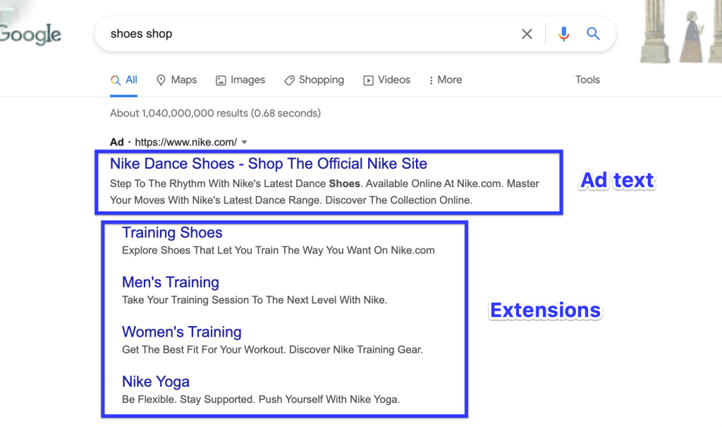Open the Google logo homepage
The width and height of the screenshot is (722, 427).
pos(30,35)
